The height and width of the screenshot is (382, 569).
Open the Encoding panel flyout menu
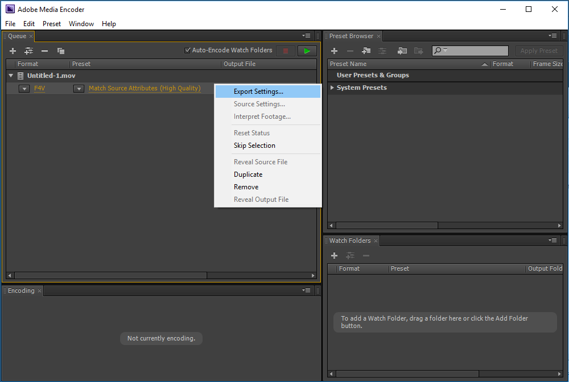point(306,290)
